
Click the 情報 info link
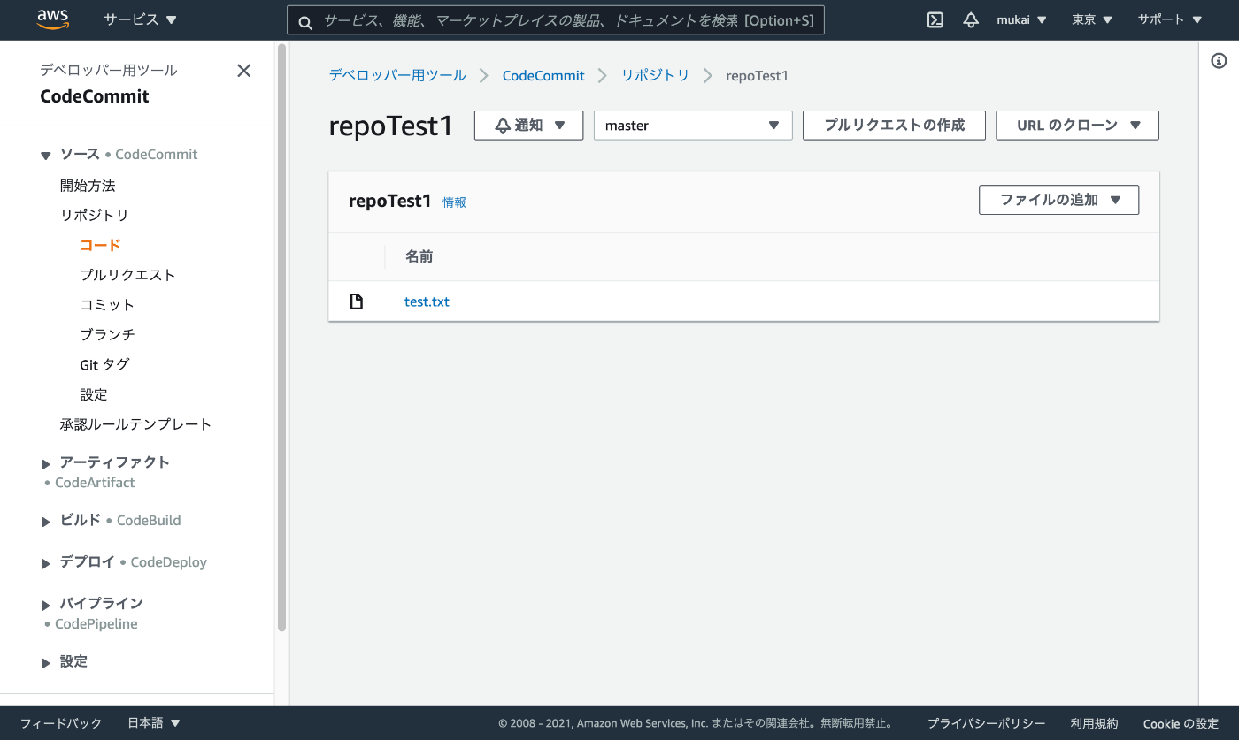pos(454,202)
